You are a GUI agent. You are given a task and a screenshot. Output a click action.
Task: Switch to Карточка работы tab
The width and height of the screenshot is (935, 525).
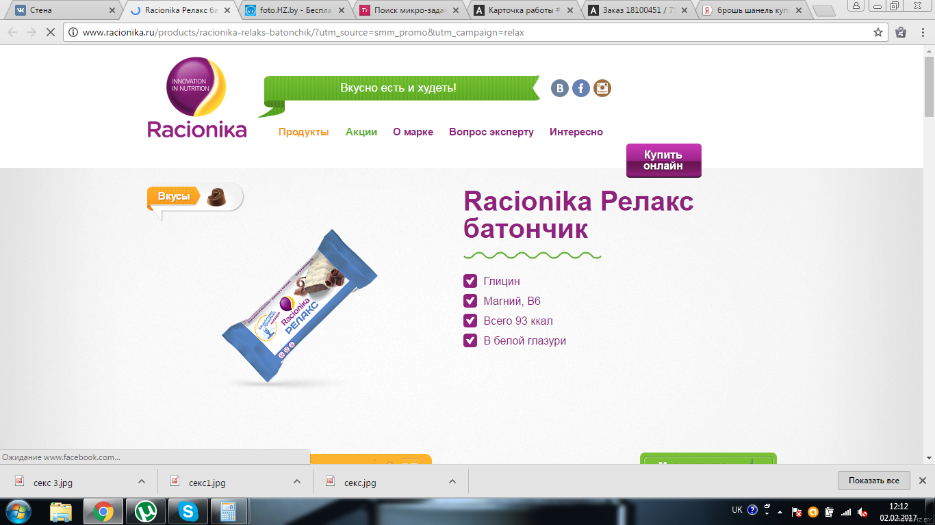point(523,10)
